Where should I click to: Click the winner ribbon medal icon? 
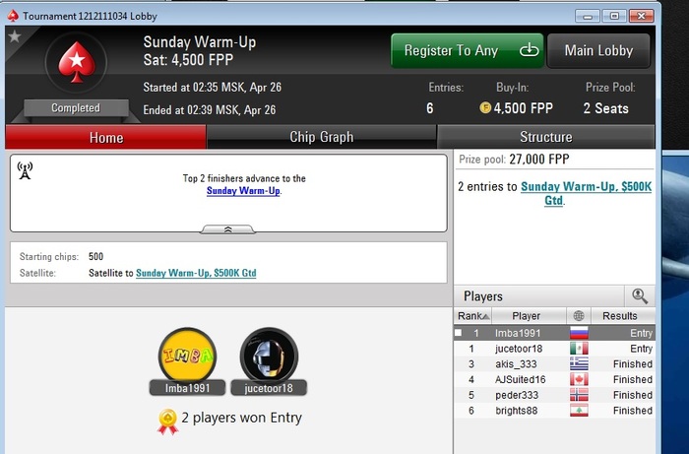pos(168,422)
